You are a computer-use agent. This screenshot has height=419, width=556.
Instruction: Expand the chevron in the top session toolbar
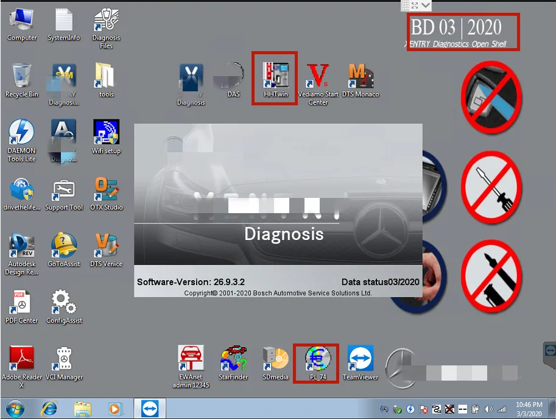[x=426, y=5]
